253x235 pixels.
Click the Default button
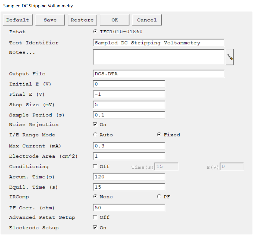[18, 20]
